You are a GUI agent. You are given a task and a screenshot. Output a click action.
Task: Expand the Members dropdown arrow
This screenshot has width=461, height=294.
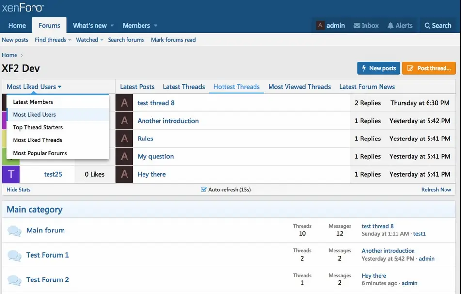155,26
